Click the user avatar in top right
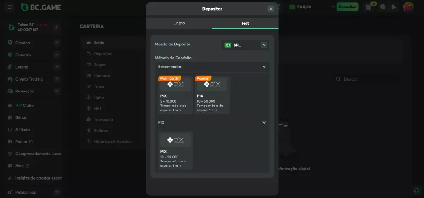 pos(408,7)
